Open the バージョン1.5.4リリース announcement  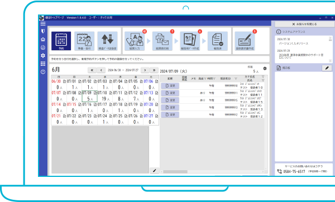(x=294, y=44)
